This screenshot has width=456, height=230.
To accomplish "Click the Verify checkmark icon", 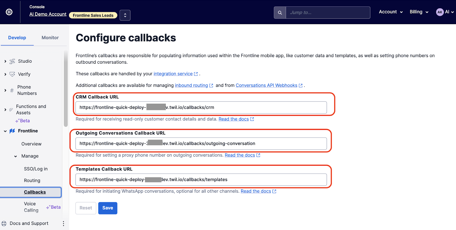I will [x=12, y=74].
